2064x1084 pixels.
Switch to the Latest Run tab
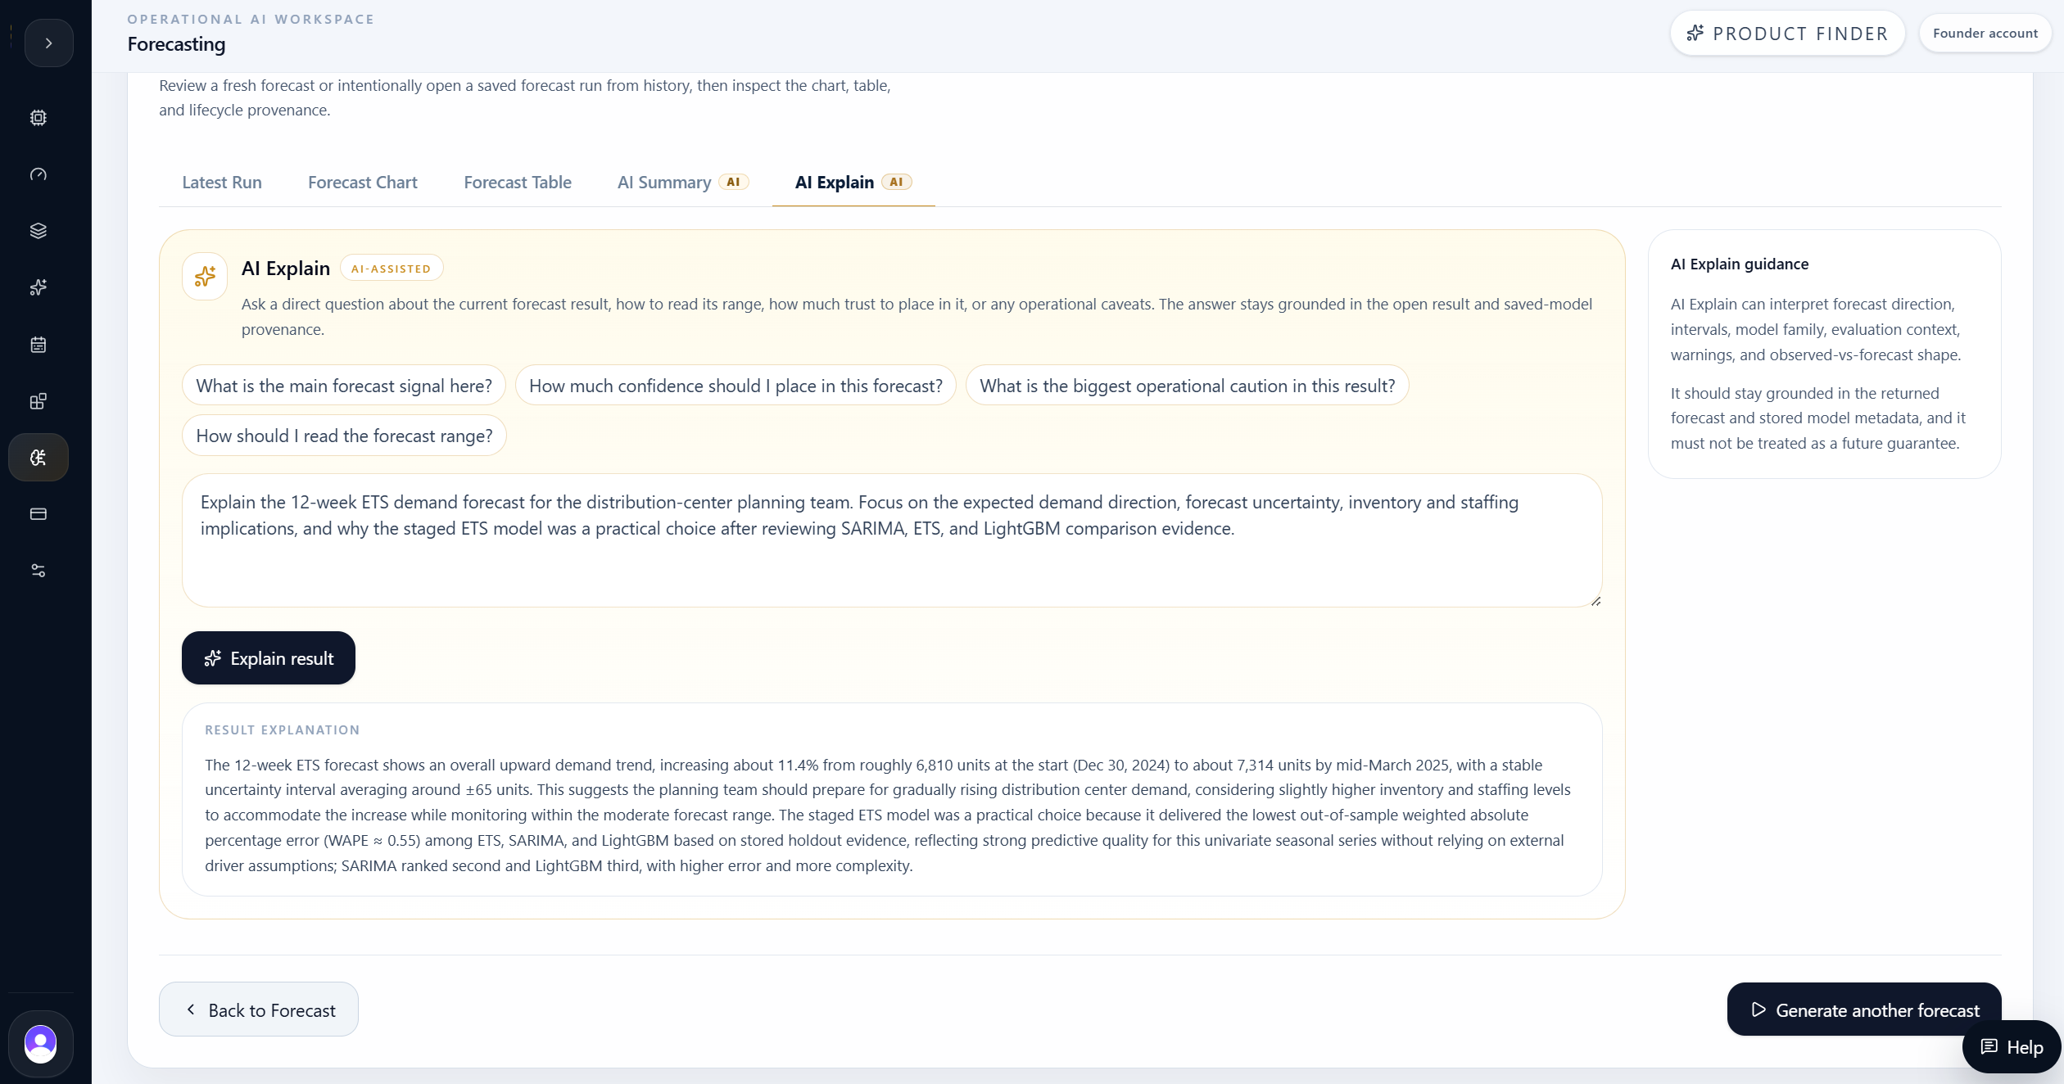[x=222, y=183]
